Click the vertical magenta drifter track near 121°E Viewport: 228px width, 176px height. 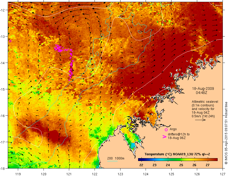tap(71, 65)
